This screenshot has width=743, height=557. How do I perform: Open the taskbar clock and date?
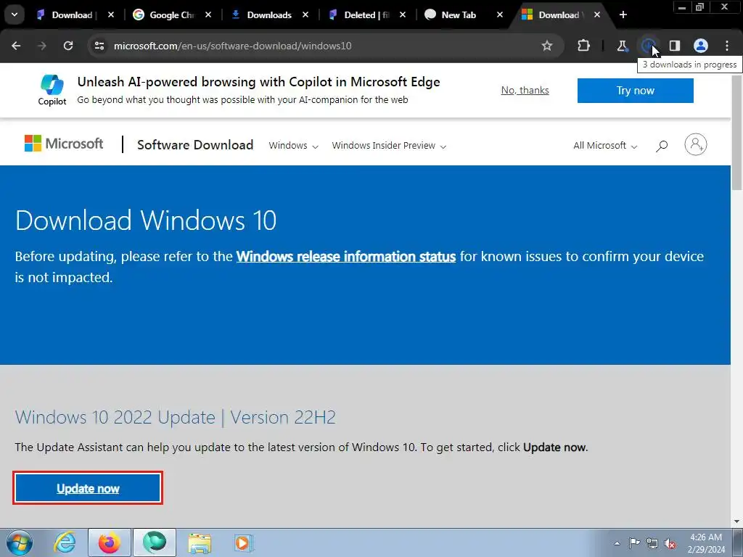coord(707,543)
